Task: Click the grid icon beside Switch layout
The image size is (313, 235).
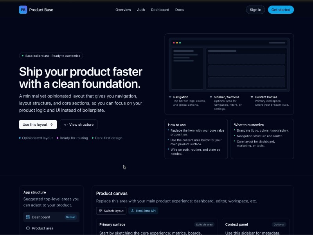Action: click(x=101, y=211)
